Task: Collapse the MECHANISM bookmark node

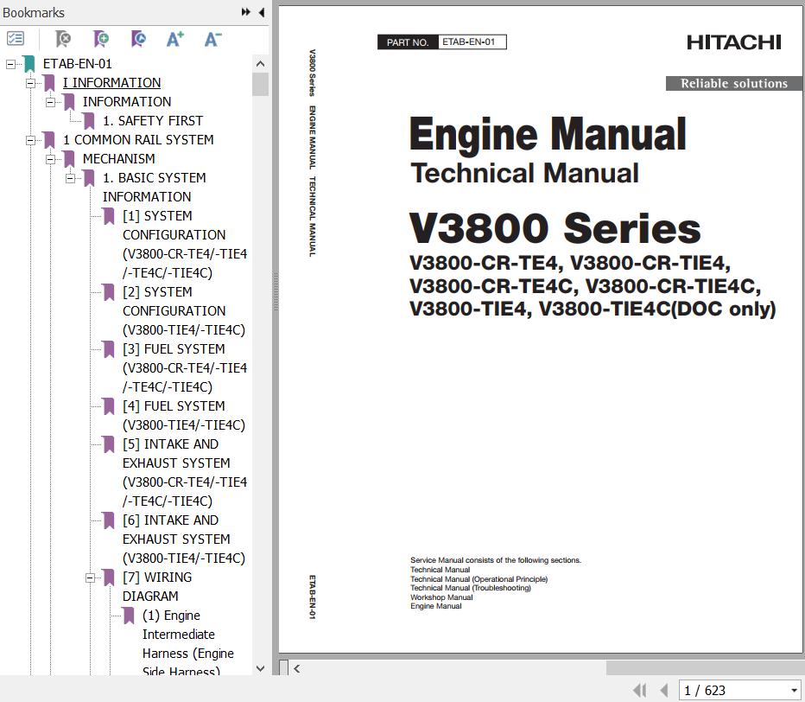Action: 50,159
